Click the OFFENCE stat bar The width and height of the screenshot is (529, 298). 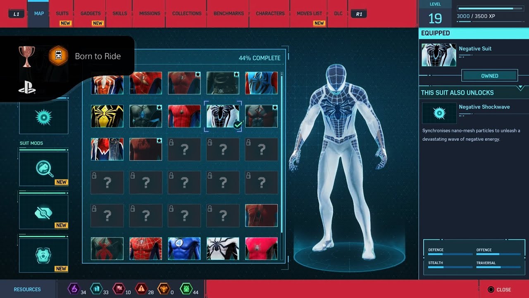(x=498, y=254)
